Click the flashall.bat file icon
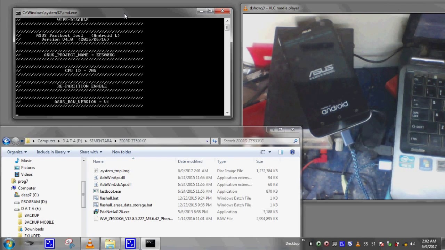 pos(96,198)
